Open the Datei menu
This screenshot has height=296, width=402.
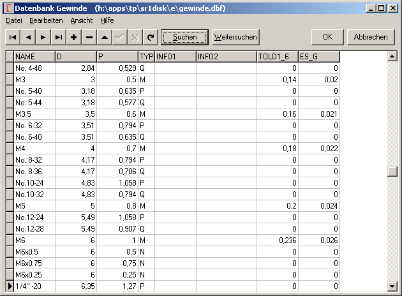(x=13, y=20)
